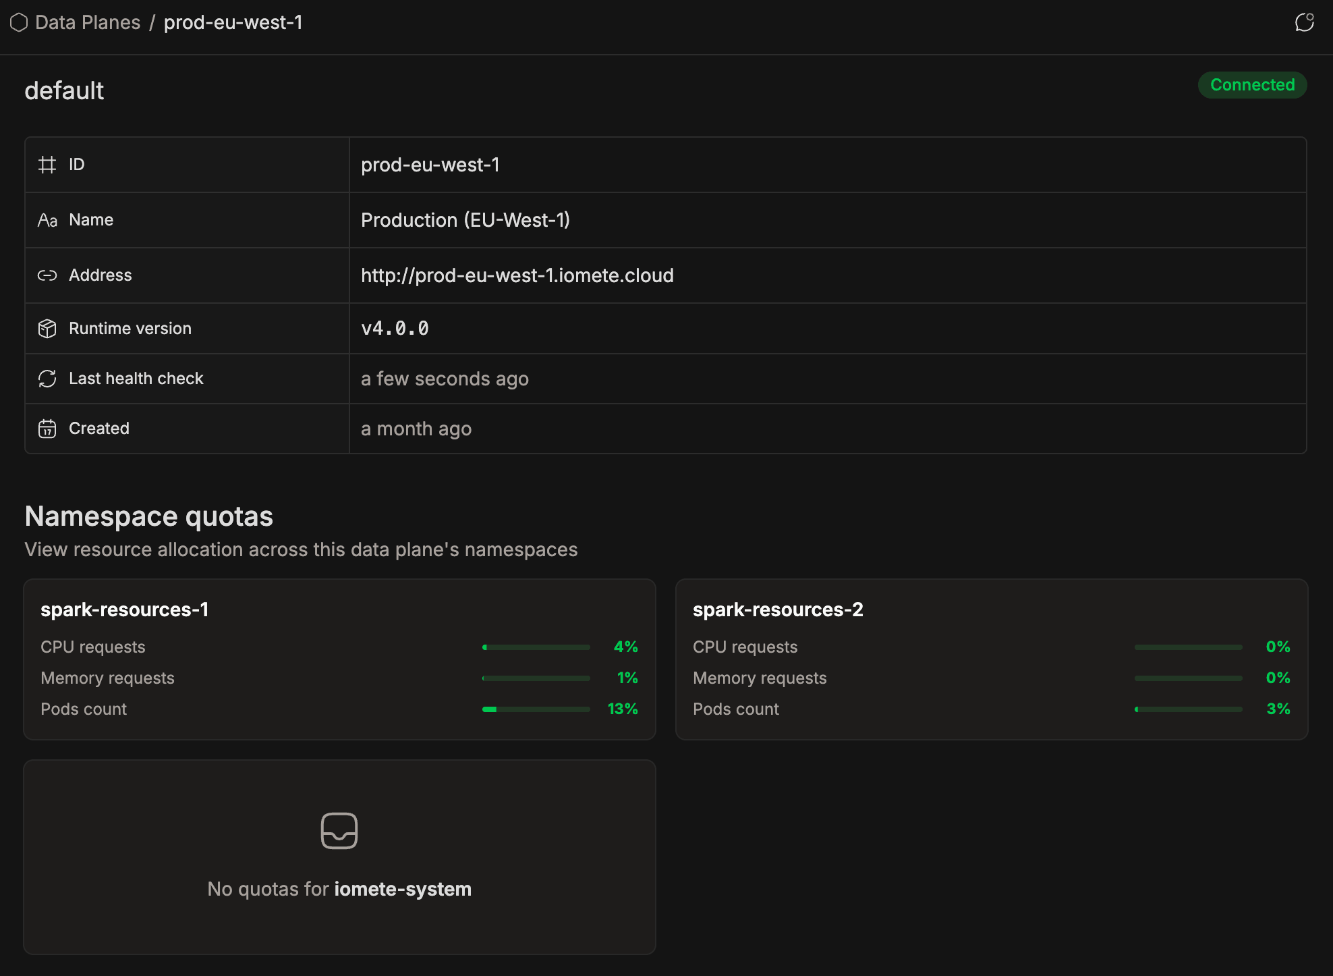Image resolution: width=1333 pixels, height=976 pixels.
Task: Click the name value Production (EU-West-1)
Action: point(465,220)
